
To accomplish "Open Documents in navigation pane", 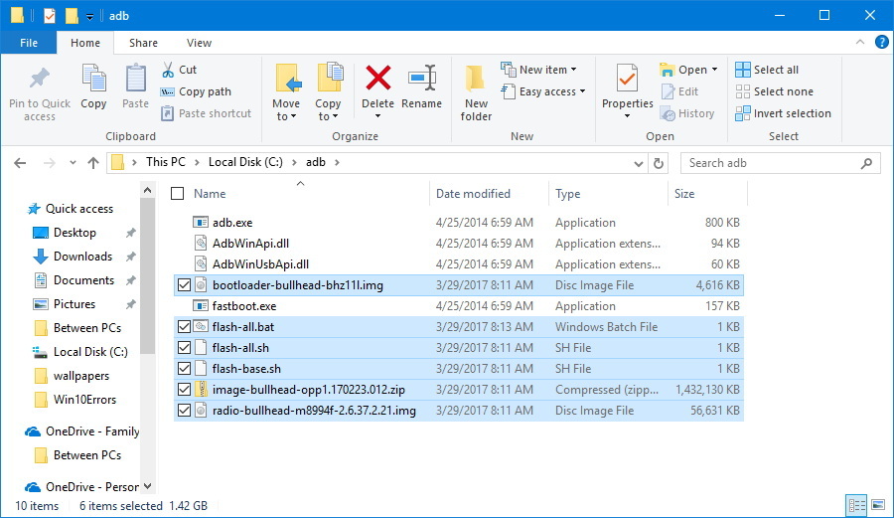I will 83,280.
